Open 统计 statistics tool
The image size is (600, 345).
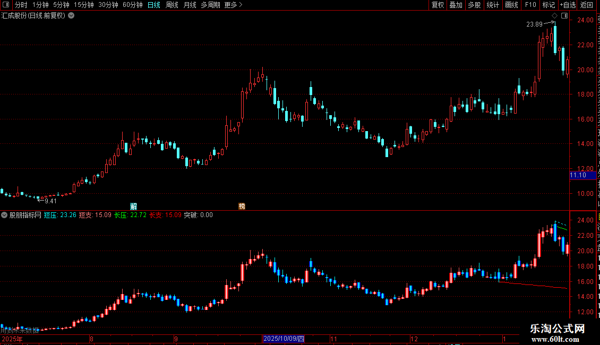pos(493,5)
